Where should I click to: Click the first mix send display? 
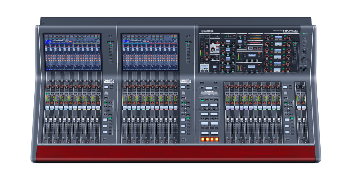pyautogui.click(x=278, y=37)
